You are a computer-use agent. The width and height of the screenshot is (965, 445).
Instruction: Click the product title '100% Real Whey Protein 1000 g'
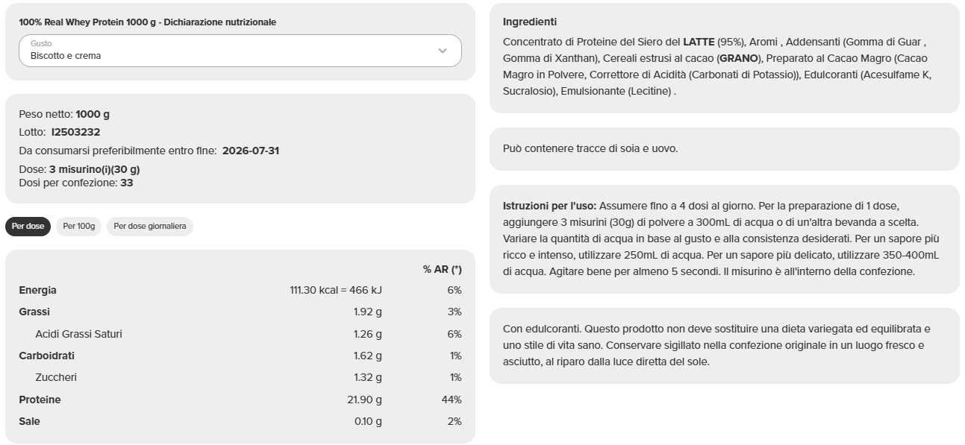[88, 22]
